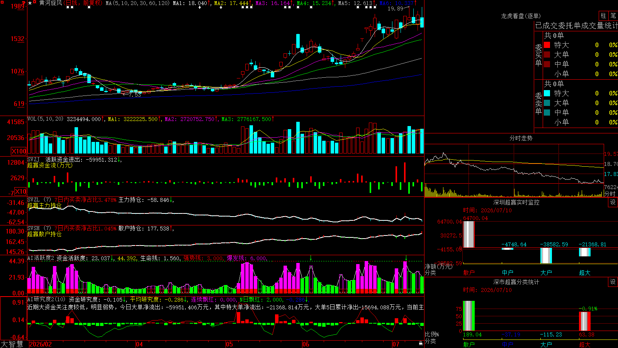Screen dimensions: 618x348
Task: Click the -38582.59 value above 大户 bar
Action: point(554,244)
